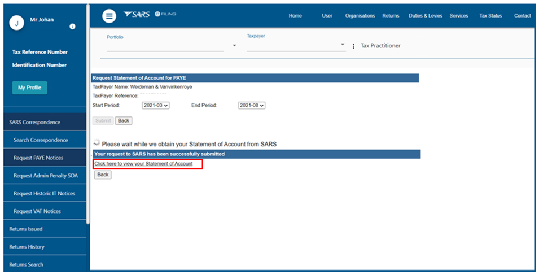Click the three-dot options icon beside Tax Practitioner

pyautogui.click(x=353, y=46)
